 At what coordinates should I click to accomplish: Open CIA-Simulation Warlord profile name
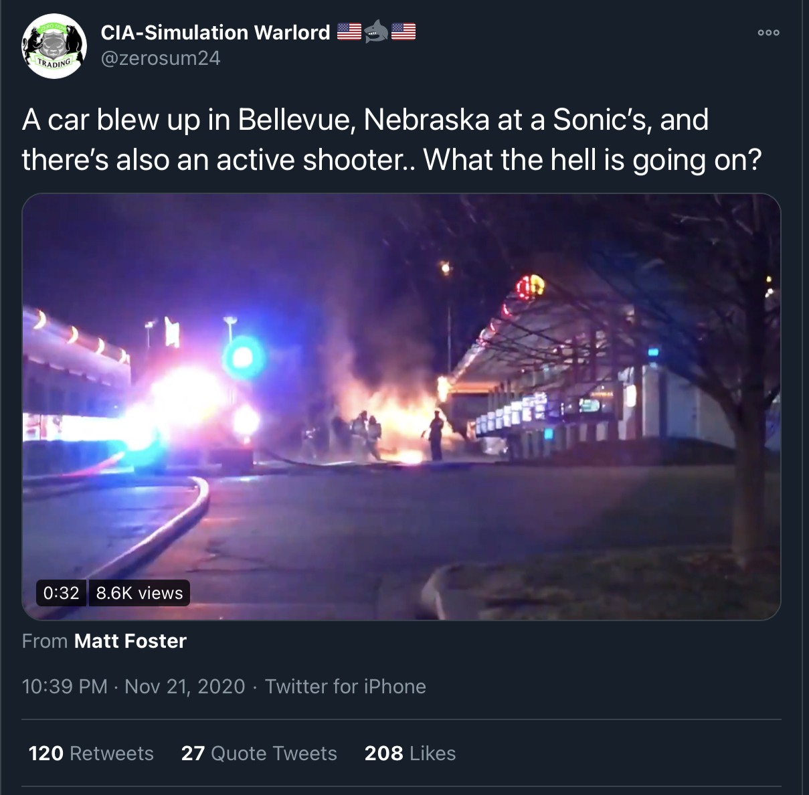pyautogui.click(x=215, y=32)
